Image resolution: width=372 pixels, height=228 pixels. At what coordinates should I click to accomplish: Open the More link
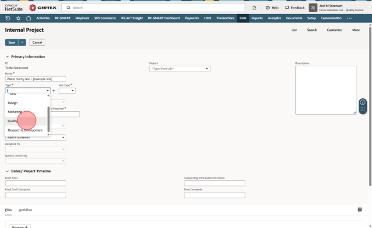[356, 30]
